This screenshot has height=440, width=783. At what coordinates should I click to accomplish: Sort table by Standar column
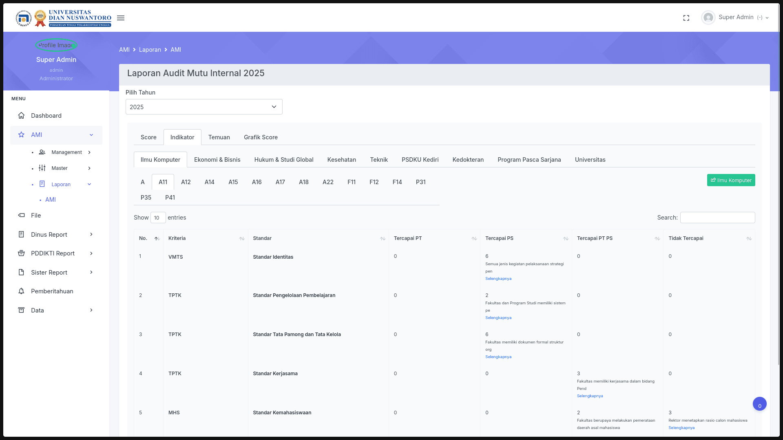(383, 239)
